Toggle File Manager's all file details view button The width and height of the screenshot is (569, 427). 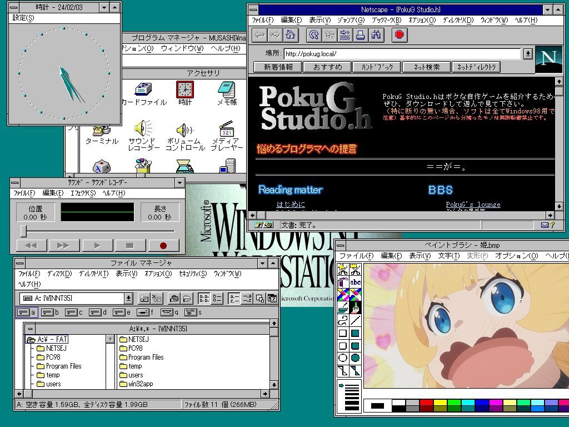[x=217, y=299]
